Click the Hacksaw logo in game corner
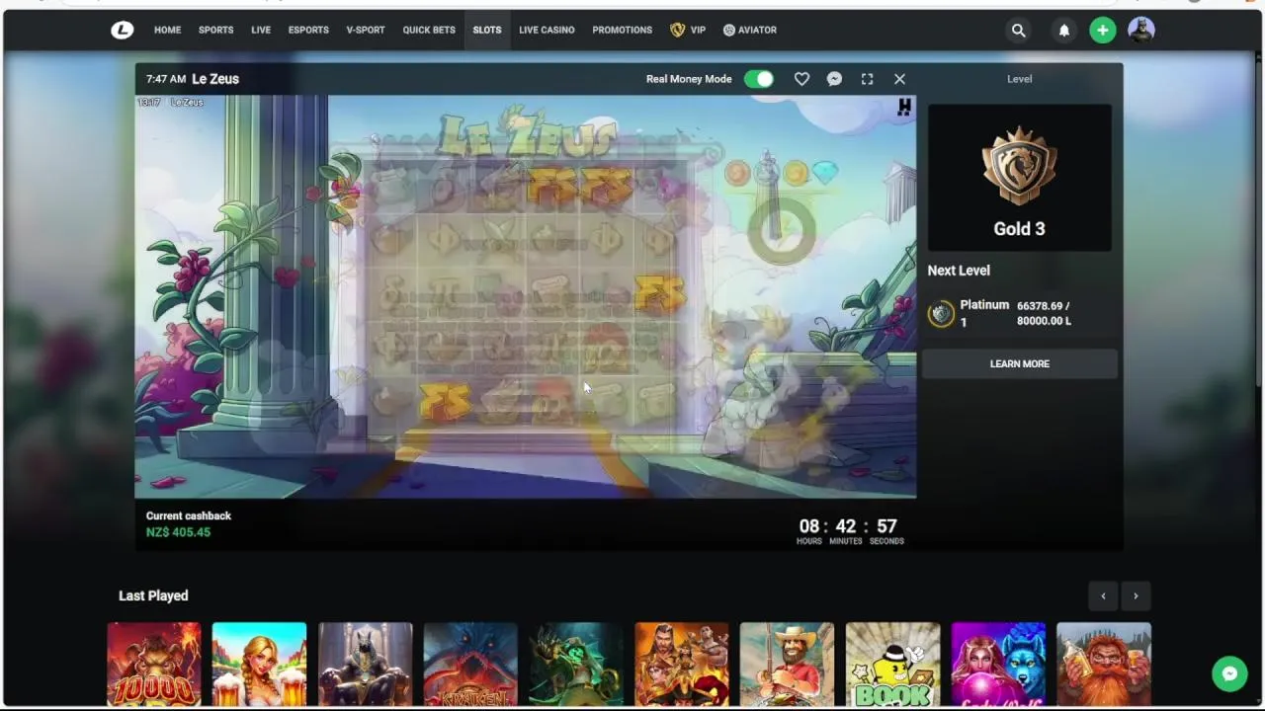1265x711 pixels. [x=904, y=108]
